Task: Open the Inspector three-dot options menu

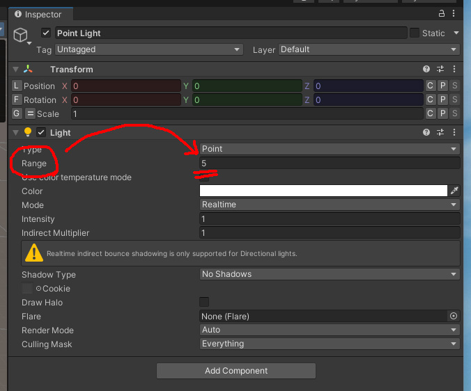Action: pos(456,14)
